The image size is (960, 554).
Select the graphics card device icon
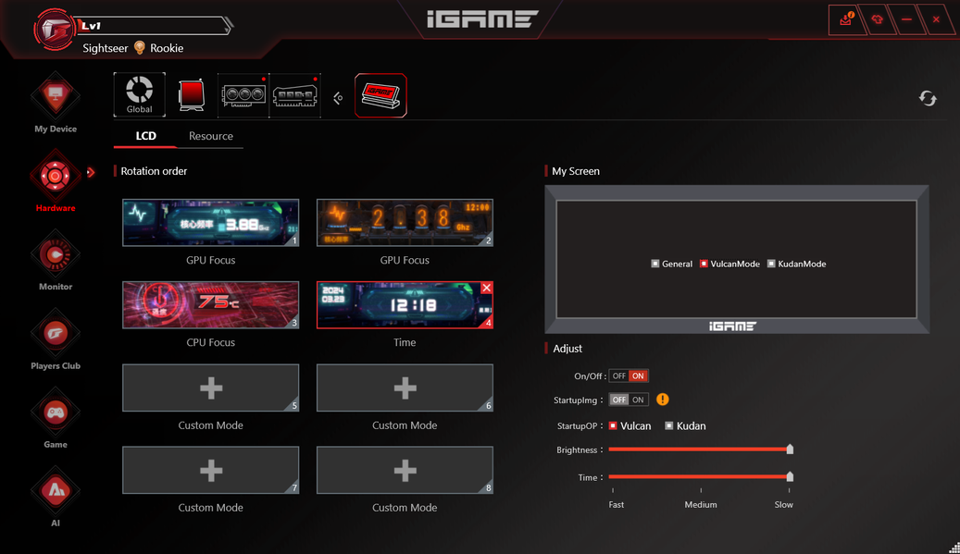243,95
